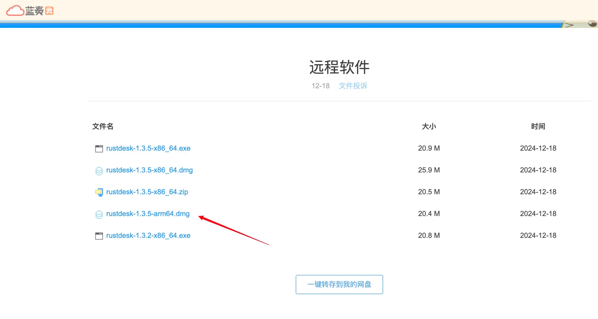
Task: Click the date in the rustdesk-1.3.5-x86_64.dmg row
Action: [x=538, y=170]
